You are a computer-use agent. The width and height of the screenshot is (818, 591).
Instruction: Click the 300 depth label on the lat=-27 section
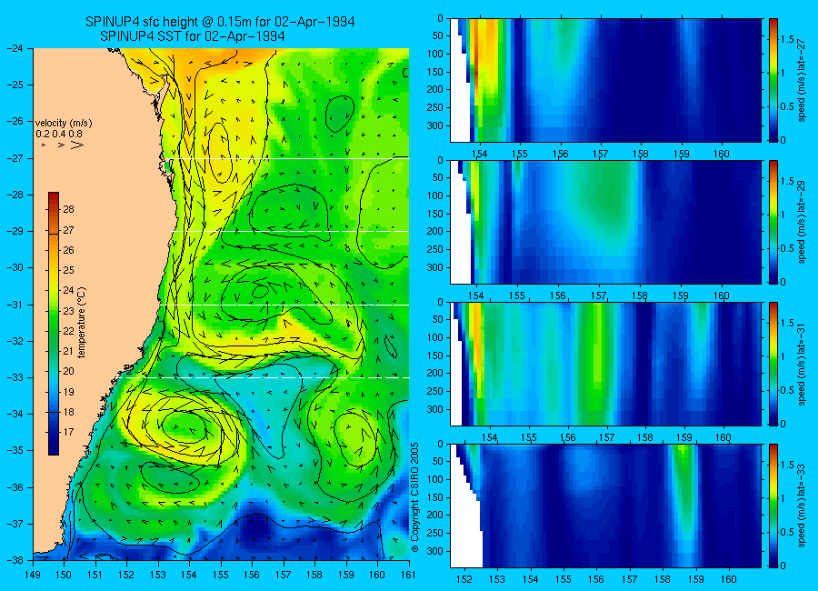click(435, 125)
